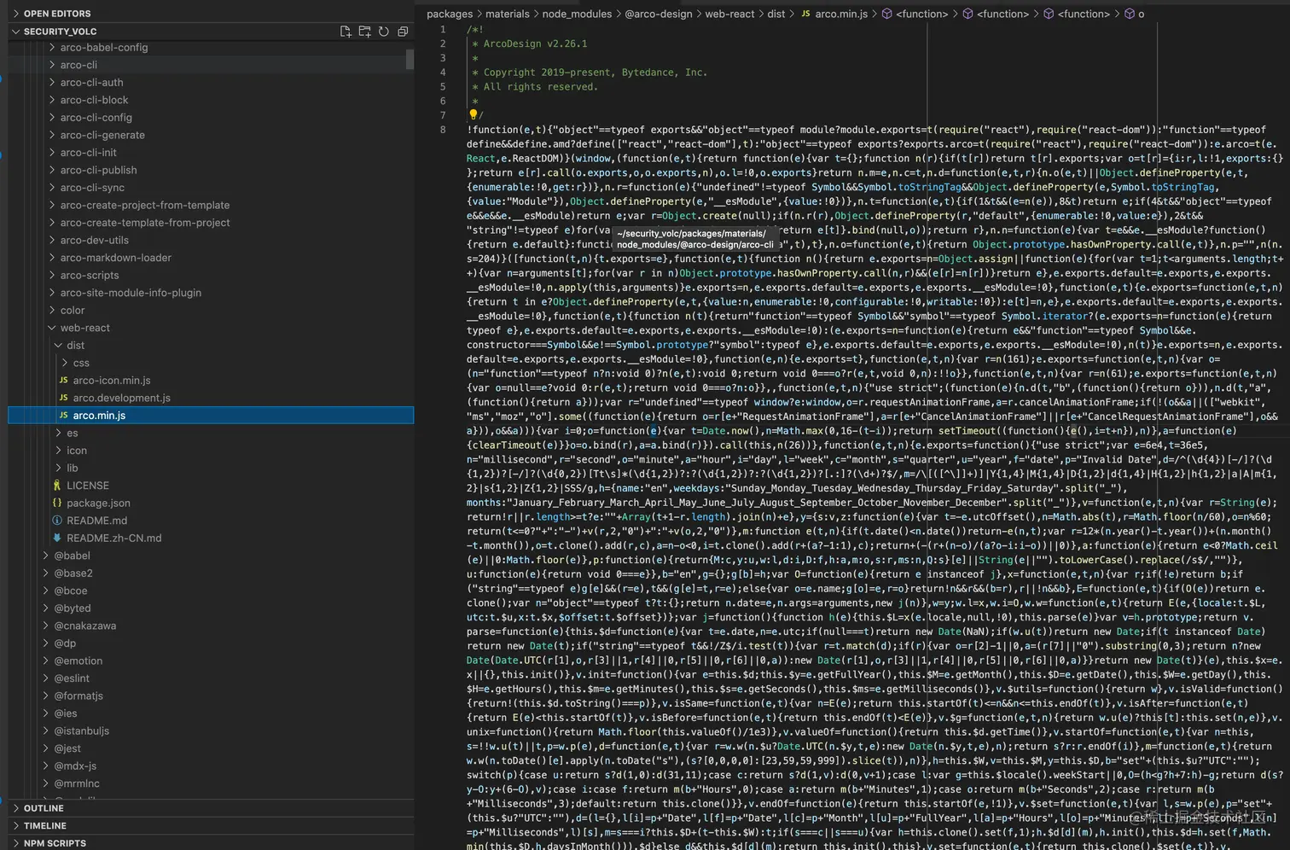
Task: Expand the icon folder
Action: 58,451
